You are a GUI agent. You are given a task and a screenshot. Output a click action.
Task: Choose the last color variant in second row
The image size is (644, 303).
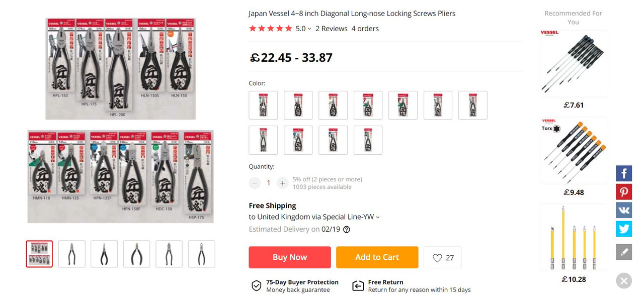pyautogui.click(x=368, y=140)
